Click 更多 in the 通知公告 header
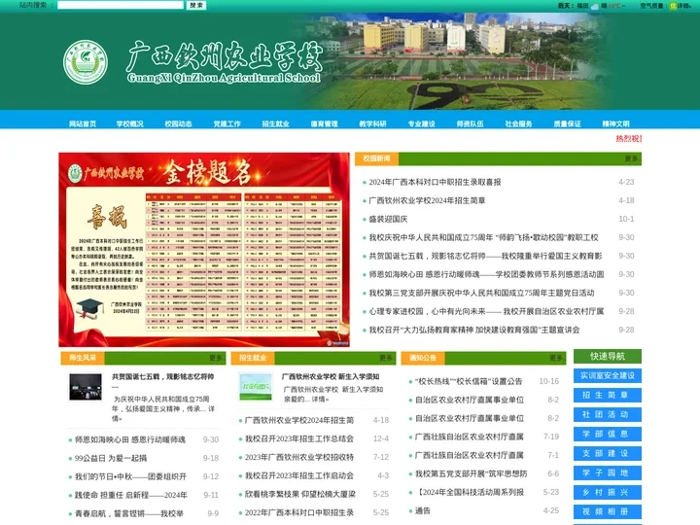 pos(556,358)
